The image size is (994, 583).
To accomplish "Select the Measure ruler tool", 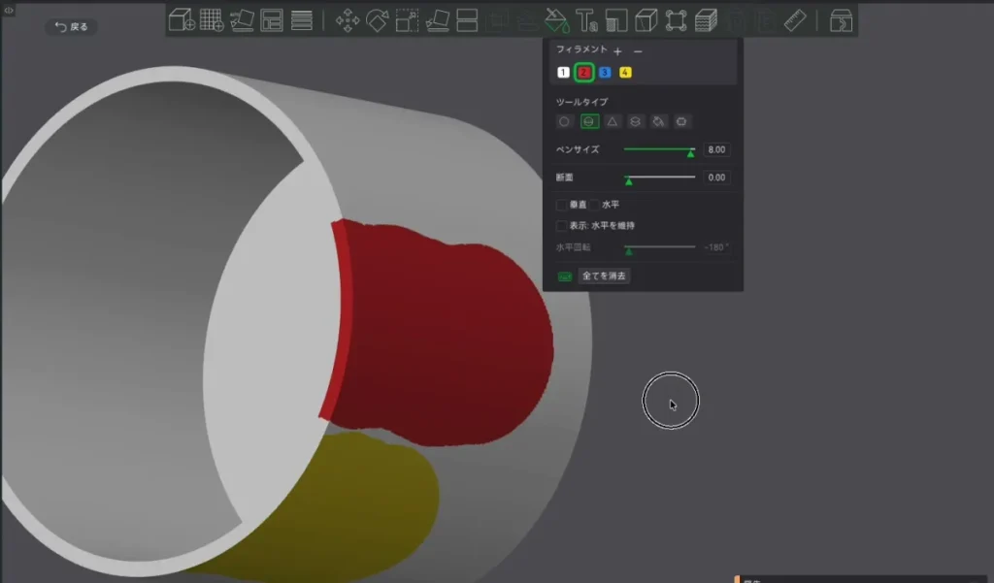I will click(x=795, y=20).
